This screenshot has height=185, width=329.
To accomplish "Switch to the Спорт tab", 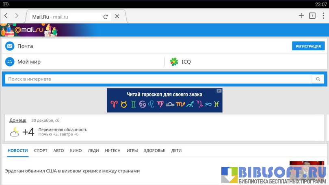I will [41, 151].
